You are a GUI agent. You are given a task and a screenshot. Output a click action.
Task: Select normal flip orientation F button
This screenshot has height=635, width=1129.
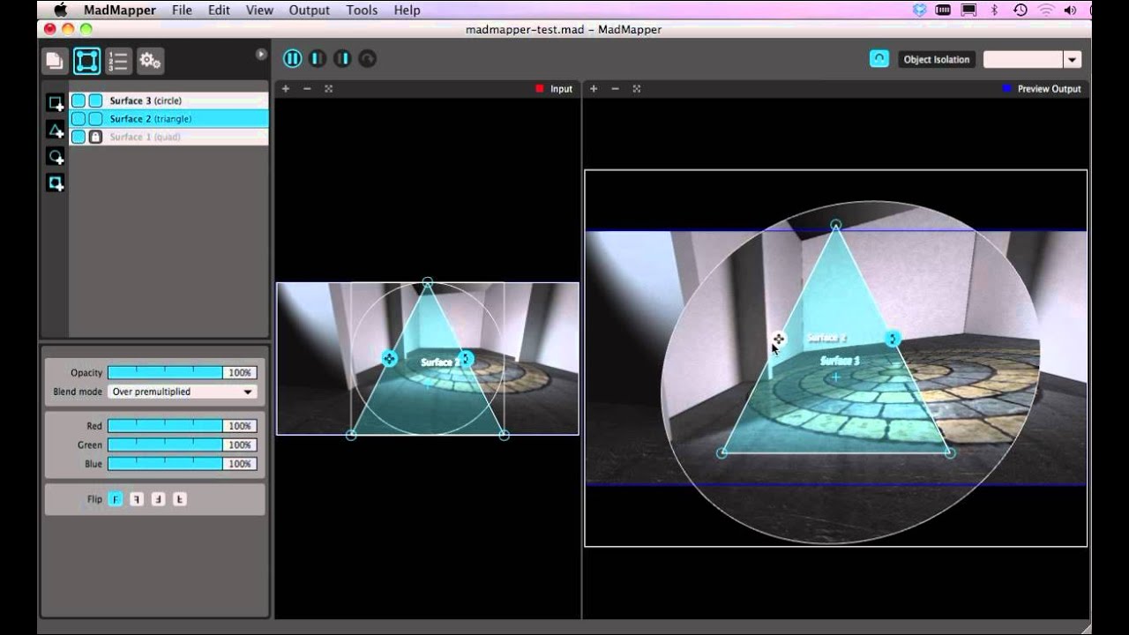[116, 499]
